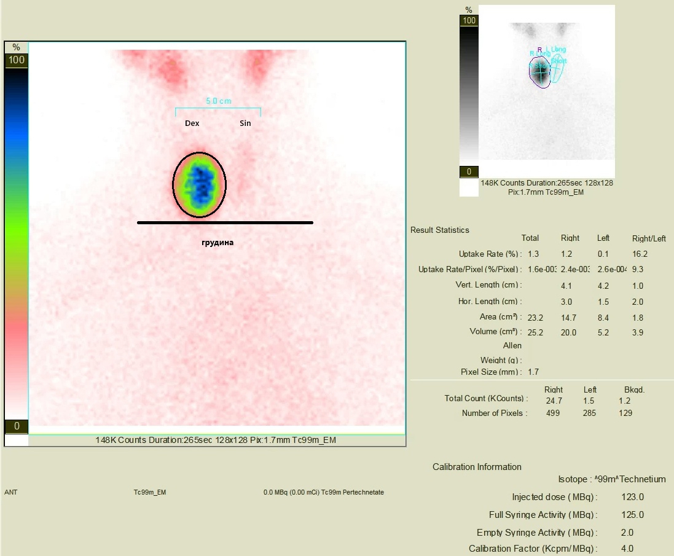
Task: Click the 100 upper level on grayscale bar
Action: pos(469,20)
